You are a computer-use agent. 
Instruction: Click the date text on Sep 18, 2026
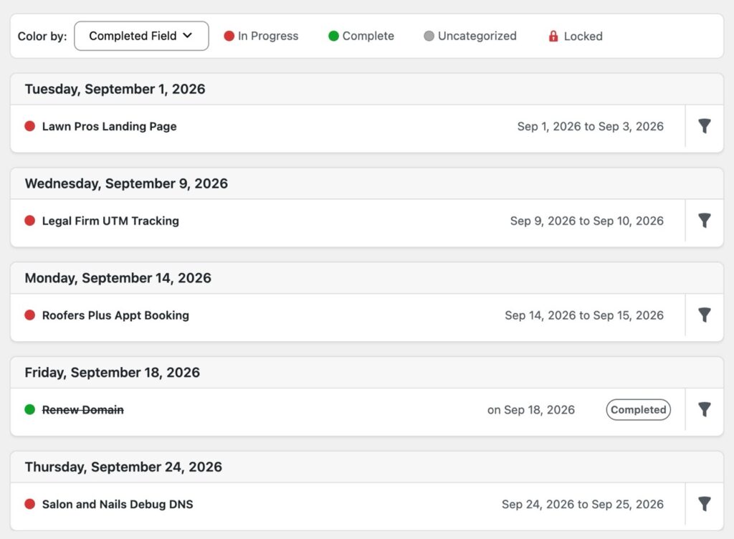tap(531, 410)
